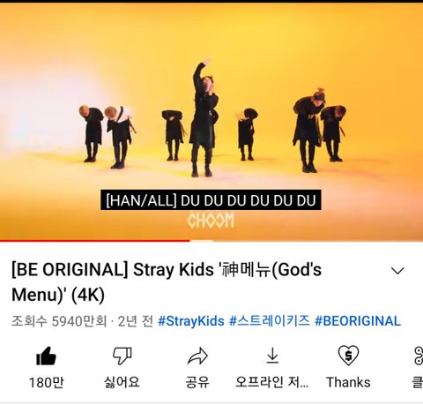Tap the share arrow icon

pyautogui.click(x=197, y=356)
